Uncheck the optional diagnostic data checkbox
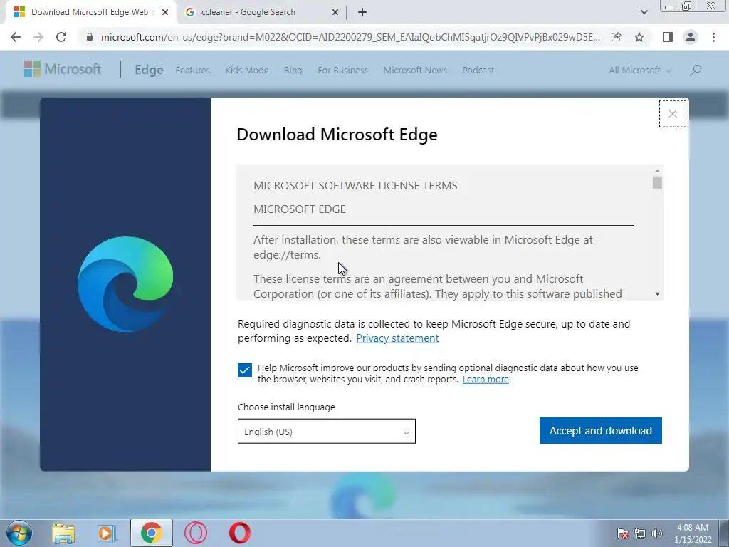Image resolution: width=729 pixels, height=547 pixels. (x=245, y=370)
